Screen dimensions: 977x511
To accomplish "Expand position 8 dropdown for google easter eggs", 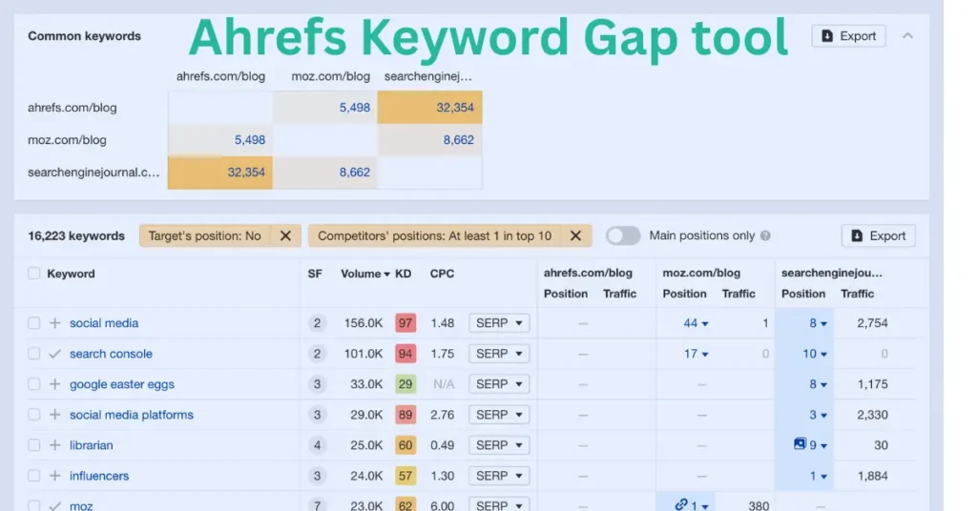I will pos(818,384).
